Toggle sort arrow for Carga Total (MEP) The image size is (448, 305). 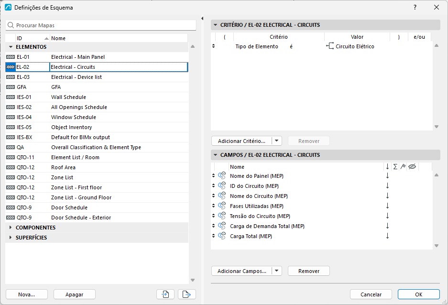tap(387, 236)
